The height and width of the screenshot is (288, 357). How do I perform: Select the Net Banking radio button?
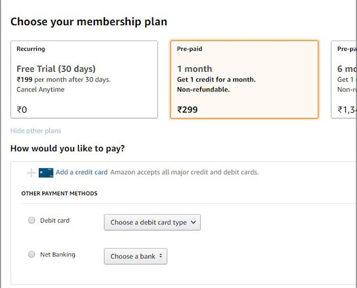tap(32, 255)
